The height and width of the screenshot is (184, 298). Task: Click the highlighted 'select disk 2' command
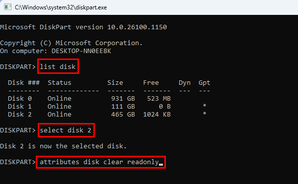click(66, 130)
